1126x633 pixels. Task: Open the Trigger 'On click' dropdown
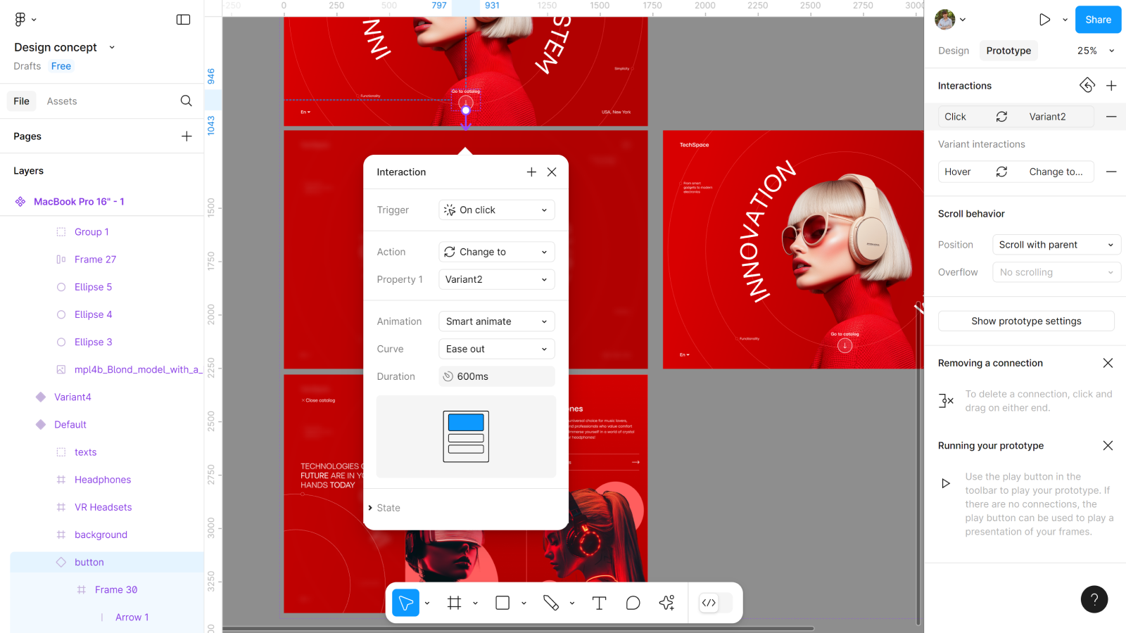click(496, 210)
